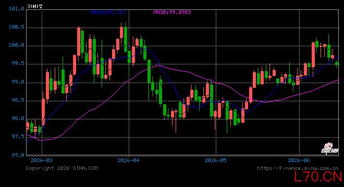Select the 97.5 price axis label
Viewport: 344px width, 187px height.
18,137
